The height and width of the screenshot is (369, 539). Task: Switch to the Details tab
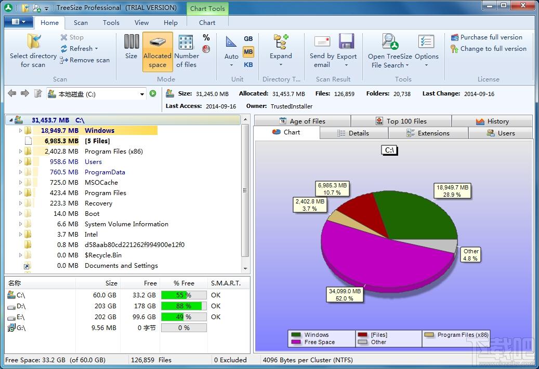[354, 133]
